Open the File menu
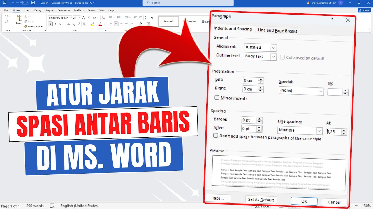The width and height of the screenshot is (373, 209). [x=6, y=10]
